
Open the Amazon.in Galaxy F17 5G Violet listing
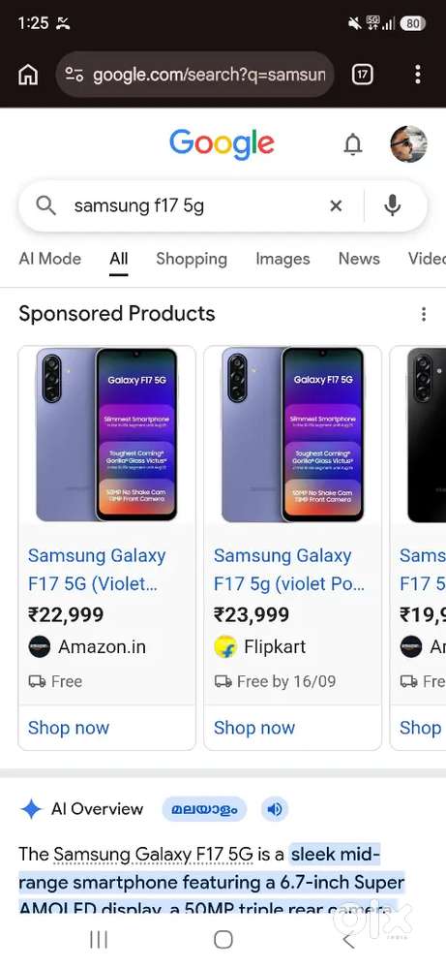[x=96, y=567]
